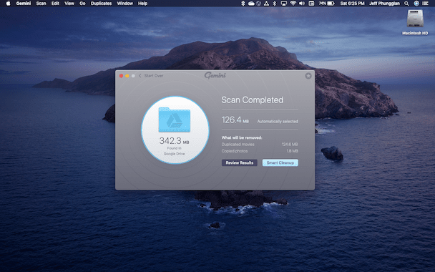Click the globe icon in menu bar
The image size is (435, 272).
point(258,4)
